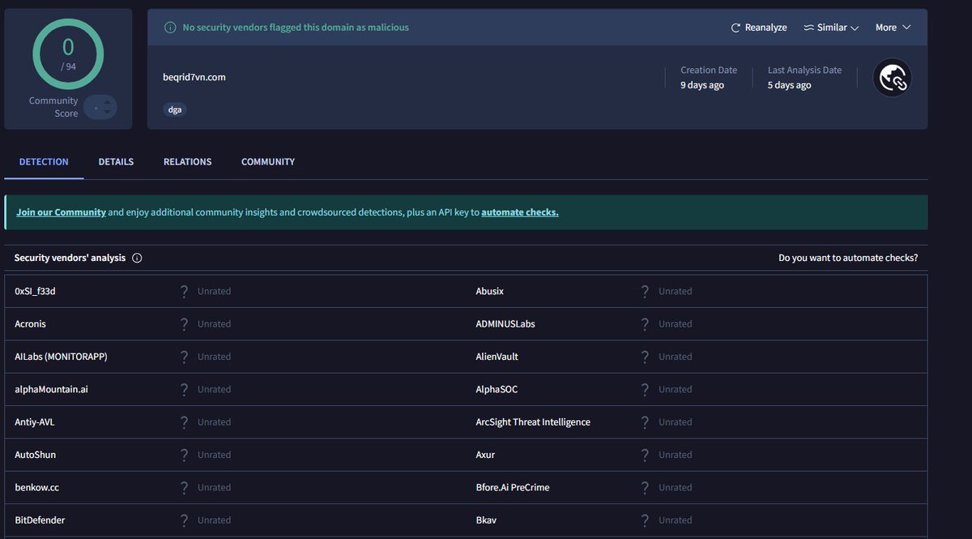This screenshot has height=539, width=972.
Task: Click the vendor name AlienVault
Action: pyautogui.click(x=497, y=357)
